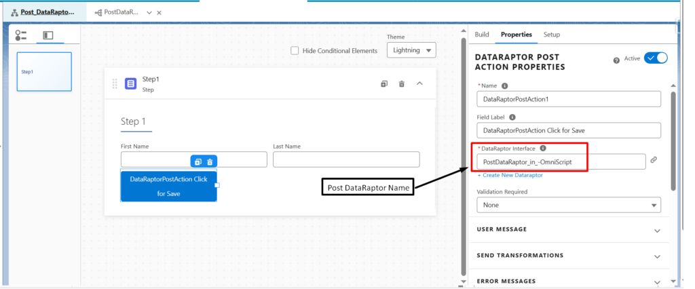Click the DataRaptorPostAction Click for Save button

tap(168, 186)
